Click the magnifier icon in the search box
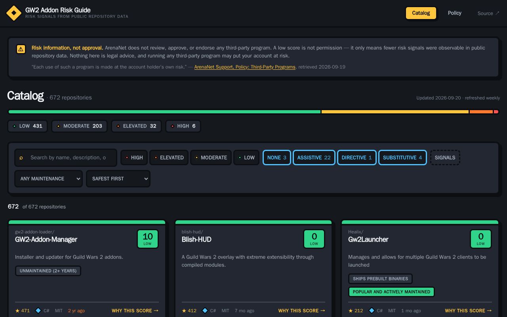Image resolution: width=507 pixels, height=317 pixels. coord(21,158)
